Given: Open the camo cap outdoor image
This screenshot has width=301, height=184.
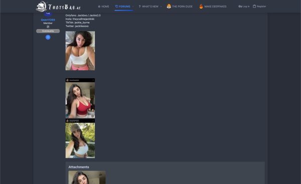Looking at the screenshot, I should click(80, 138).
